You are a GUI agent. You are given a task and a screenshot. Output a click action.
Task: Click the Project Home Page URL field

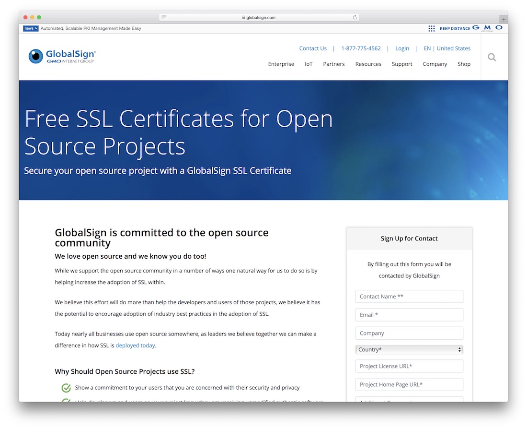[x=409, y=384]
